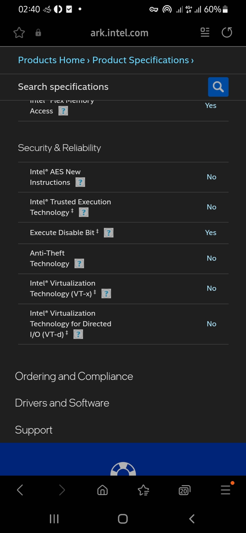
Task: Go to the Products Home breadcrumb link
Action: [51, 60]
